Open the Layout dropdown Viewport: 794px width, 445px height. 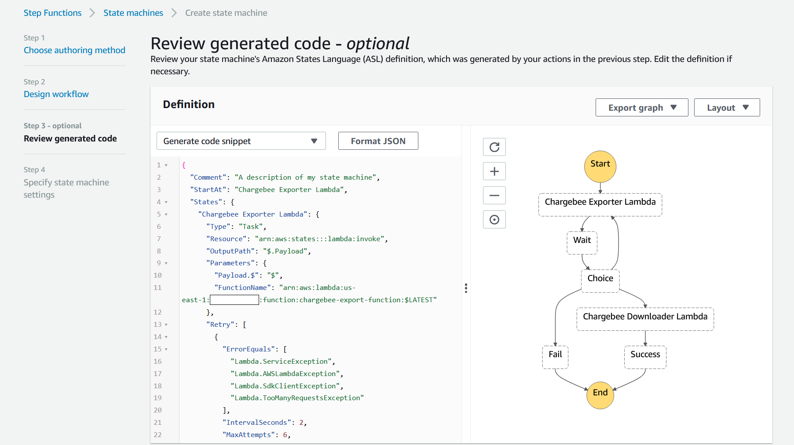727,108
